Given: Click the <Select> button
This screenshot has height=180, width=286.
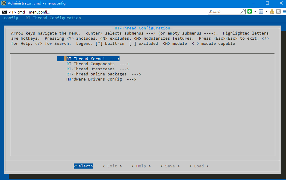Looking at the screenshot, I should pos(83,166).
